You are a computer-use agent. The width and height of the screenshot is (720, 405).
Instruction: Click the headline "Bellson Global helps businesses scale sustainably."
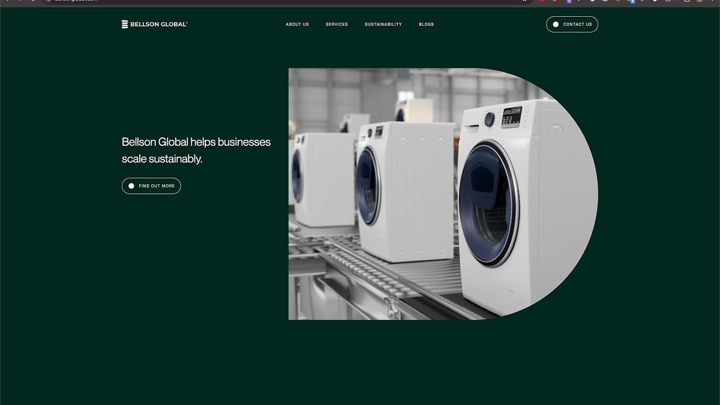[196, 151]
